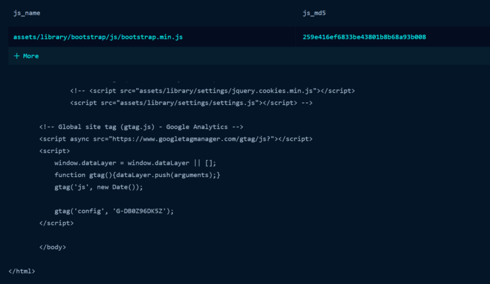
Task: Select the function gtag() definition line
Action: (138, 175)
